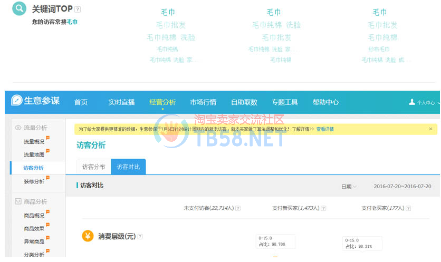Switch to the 访客分布 tab
Viewport: 441px width, 262px height.
coord(94,167)
